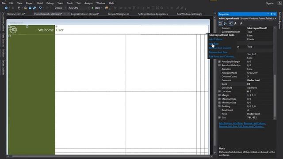
Task: Click Remove Last Column in Tasks popup
Action: tap(220, 48)
